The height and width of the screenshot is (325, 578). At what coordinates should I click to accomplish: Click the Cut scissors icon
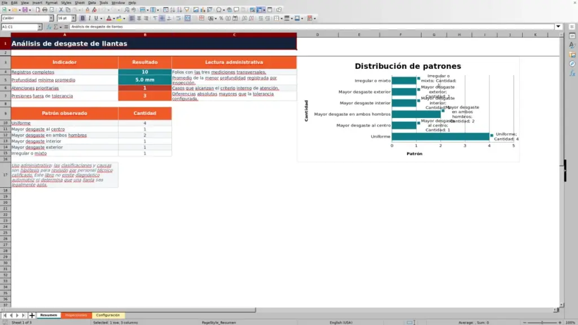click(61, 10)
